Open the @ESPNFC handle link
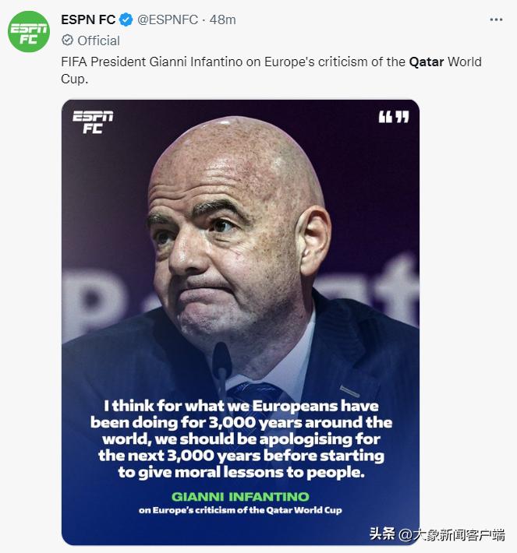The width and height of the screenshot is (517, 553). tap(166, 19)
